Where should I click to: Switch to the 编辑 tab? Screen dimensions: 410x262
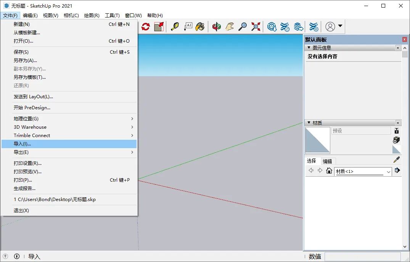(327, 161)
